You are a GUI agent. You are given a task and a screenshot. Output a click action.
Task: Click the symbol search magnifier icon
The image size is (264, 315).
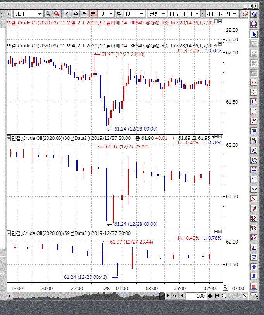point(48,14)
